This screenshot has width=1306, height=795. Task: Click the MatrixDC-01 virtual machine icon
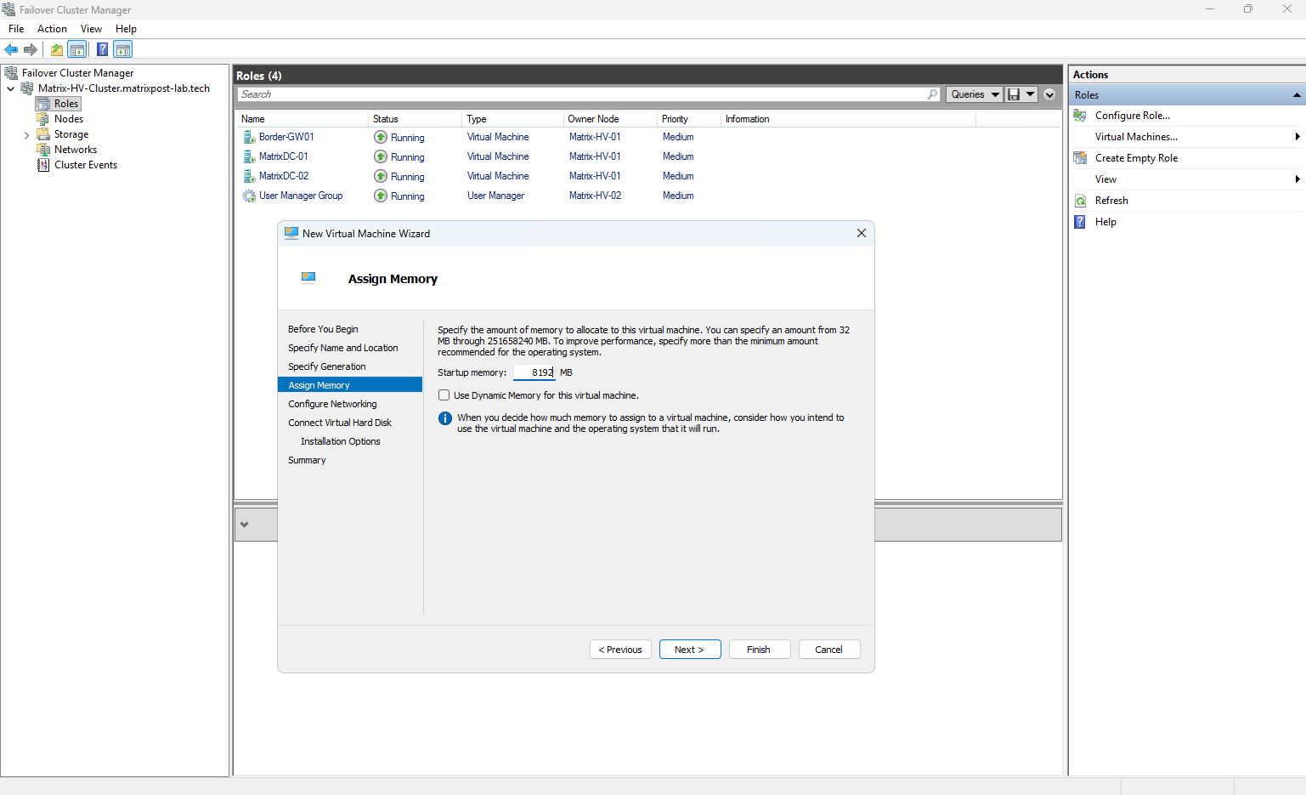(249, 156)
